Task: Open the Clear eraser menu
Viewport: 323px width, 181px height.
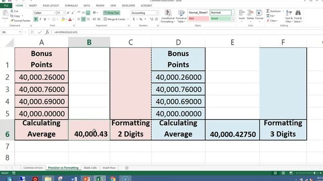Action: pos(272,21)
